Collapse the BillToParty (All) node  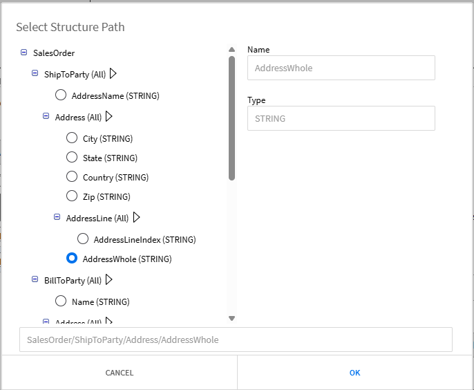coord(35,279)
